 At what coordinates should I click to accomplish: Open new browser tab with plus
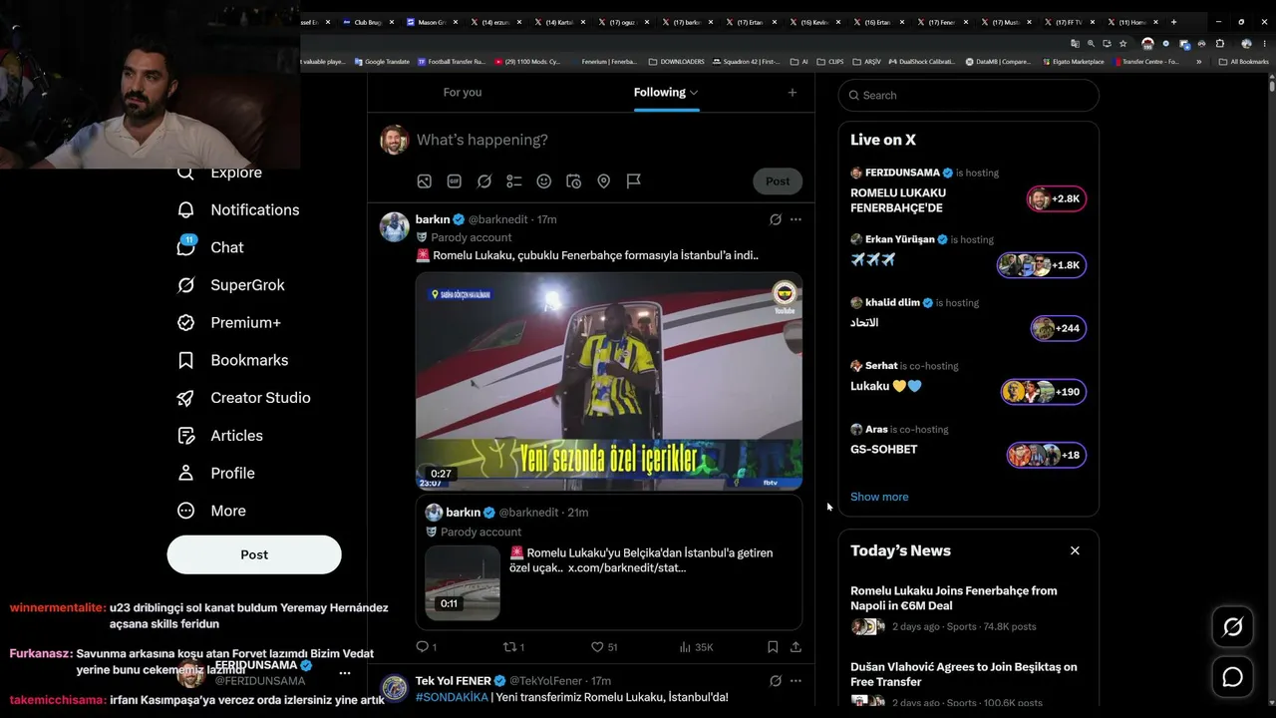1173,22
